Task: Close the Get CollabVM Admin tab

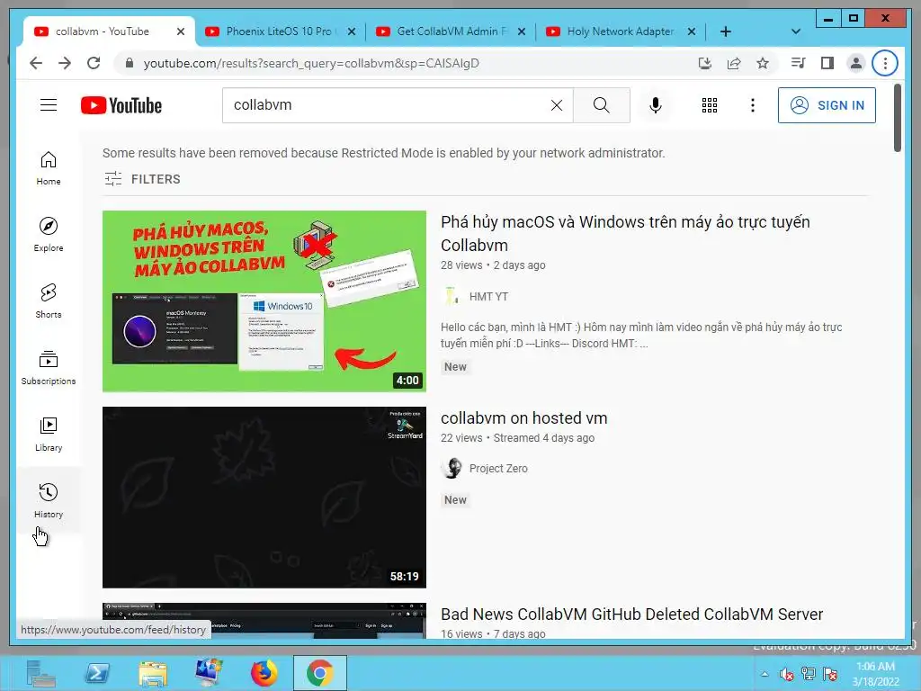Action: (521, 31)
